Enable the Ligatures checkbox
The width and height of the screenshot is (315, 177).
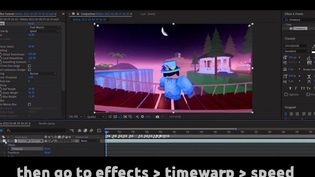coord(286,94)
